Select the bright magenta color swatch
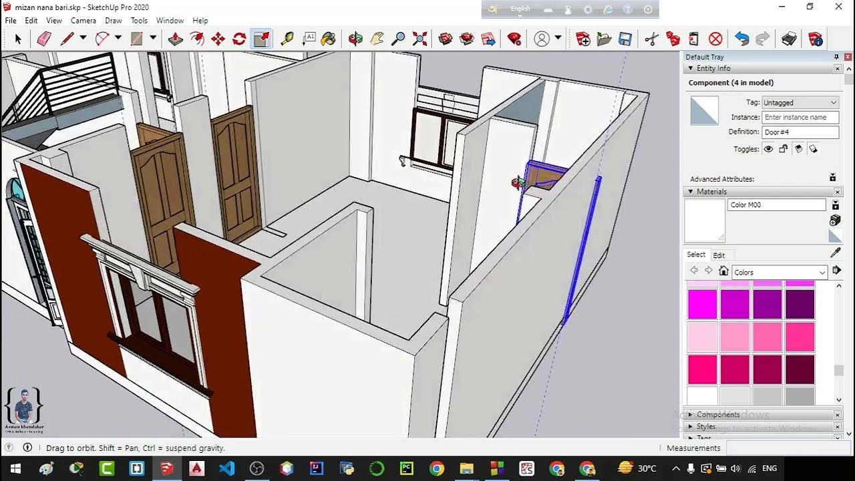 click(x=703, y=305)
